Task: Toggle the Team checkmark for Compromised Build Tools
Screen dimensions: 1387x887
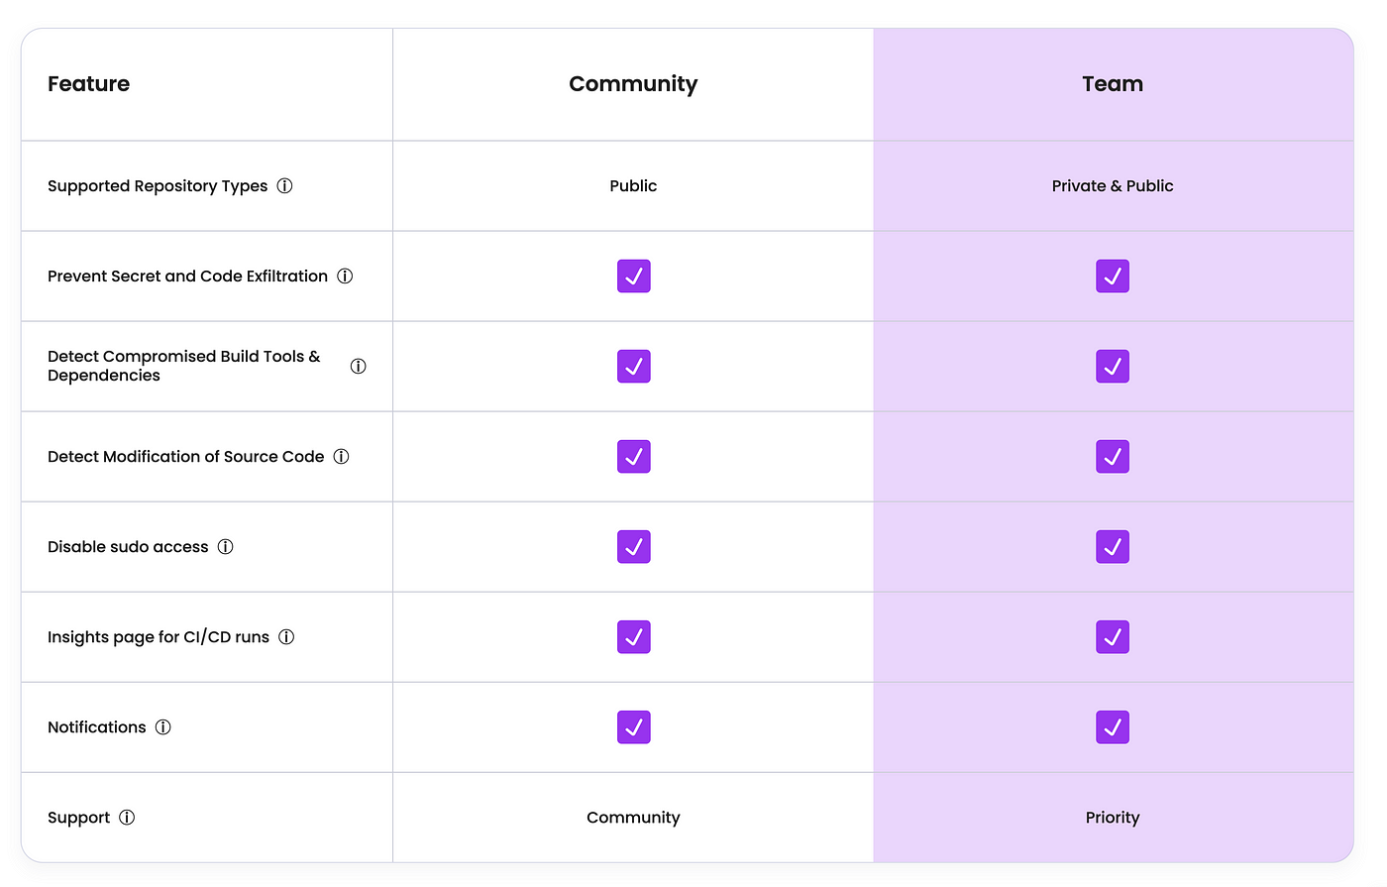Action: click(1113, 366)
